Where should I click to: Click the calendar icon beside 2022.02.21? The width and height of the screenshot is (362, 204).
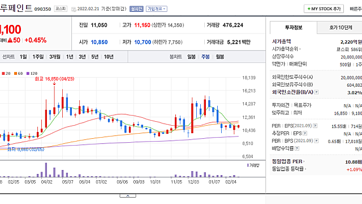click(x=74, y=9)
